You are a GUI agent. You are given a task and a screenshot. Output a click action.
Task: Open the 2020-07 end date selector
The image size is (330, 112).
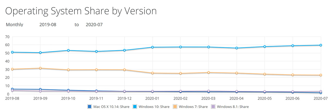click(94, 25)
